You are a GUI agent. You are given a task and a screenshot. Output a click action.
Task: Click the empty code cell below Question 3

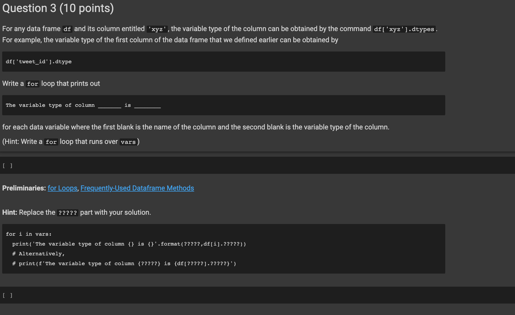[109, 165]
